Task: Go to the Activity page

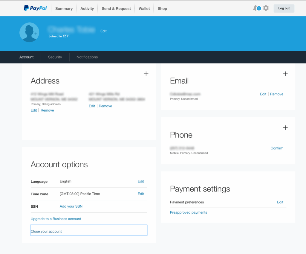Action: [x=87, y=8]
